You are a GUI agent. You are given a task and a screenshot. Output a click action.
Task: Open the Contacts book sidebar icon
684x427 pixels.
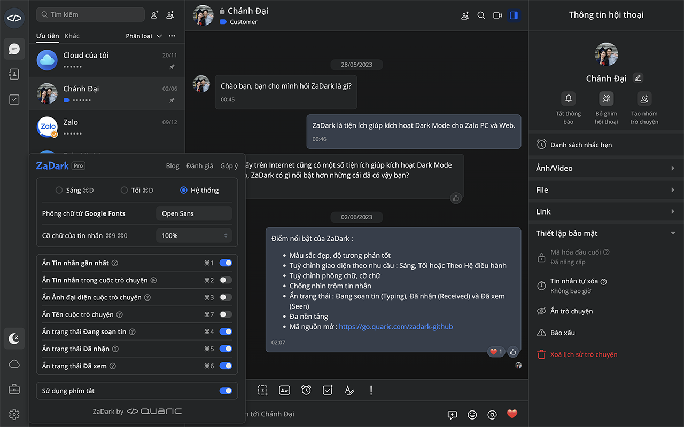[14, 74]
